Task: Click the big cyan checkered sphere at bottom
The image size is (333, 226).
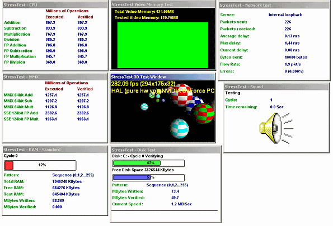Action: point(180,128)
